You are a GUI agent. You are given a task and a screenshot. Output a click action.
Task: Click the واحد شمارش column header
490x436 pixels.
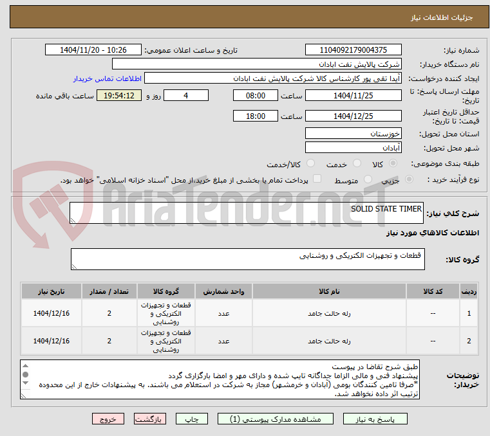point(223,291)
